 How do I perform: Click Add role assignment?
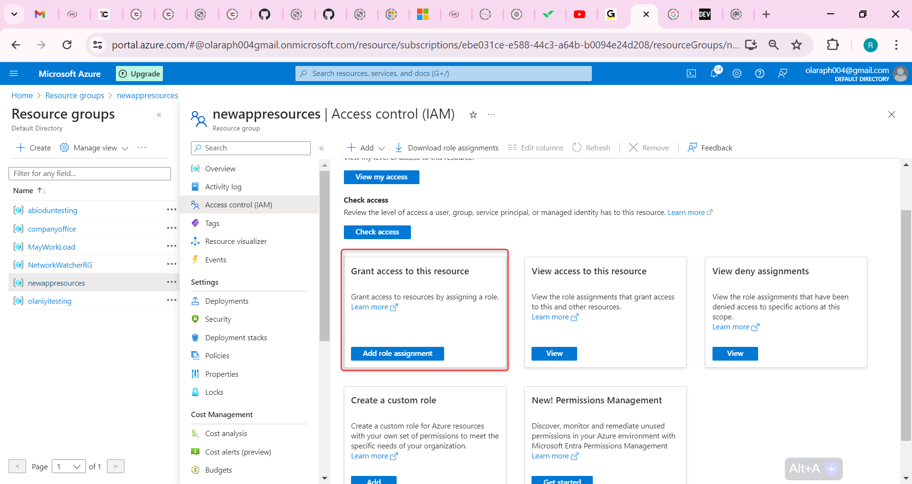[x=397, y=353]
